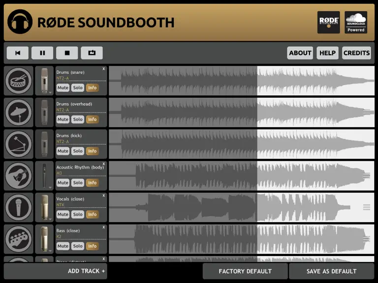Open the SoundCloud Powered logo
This screenshot has width=378, height=283.
356,22
